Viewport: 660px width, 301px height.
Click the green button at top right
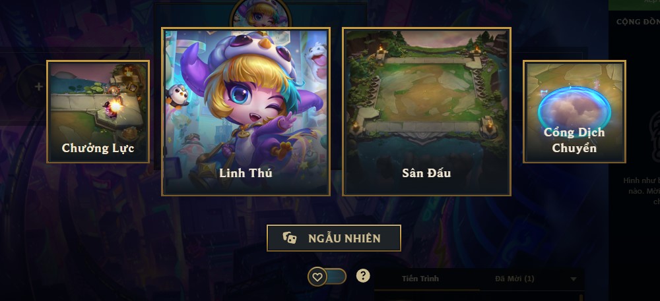(634, 5)
